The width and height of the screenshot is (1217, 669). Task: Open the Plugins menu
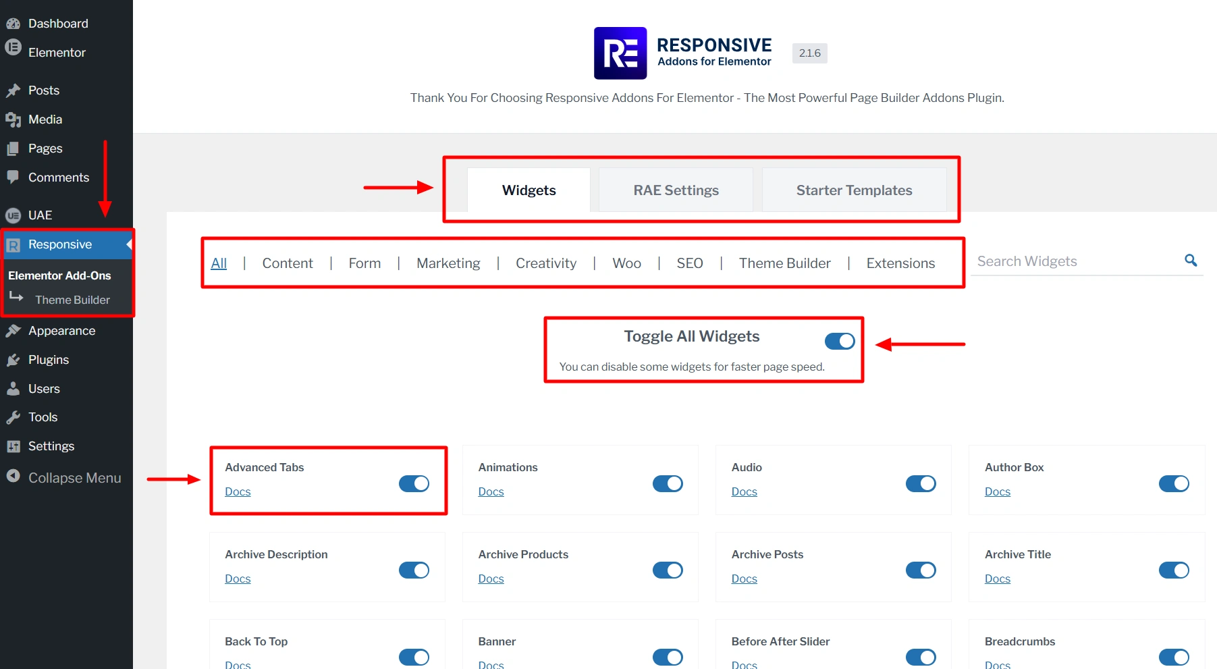click(x=66, y=360)
